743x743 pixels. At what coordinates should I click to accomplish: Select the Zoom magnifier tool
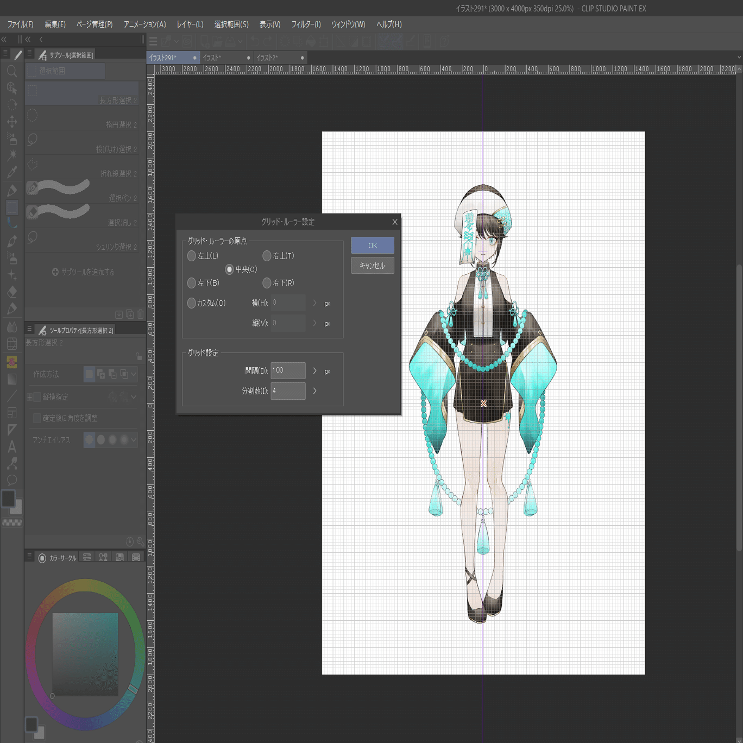[x=12, y=71]
